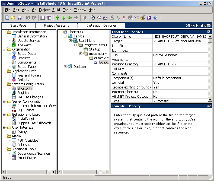This screenshot has height=181, width=214.
Task: Open the InstallScript view
Action: coord(26,119)
